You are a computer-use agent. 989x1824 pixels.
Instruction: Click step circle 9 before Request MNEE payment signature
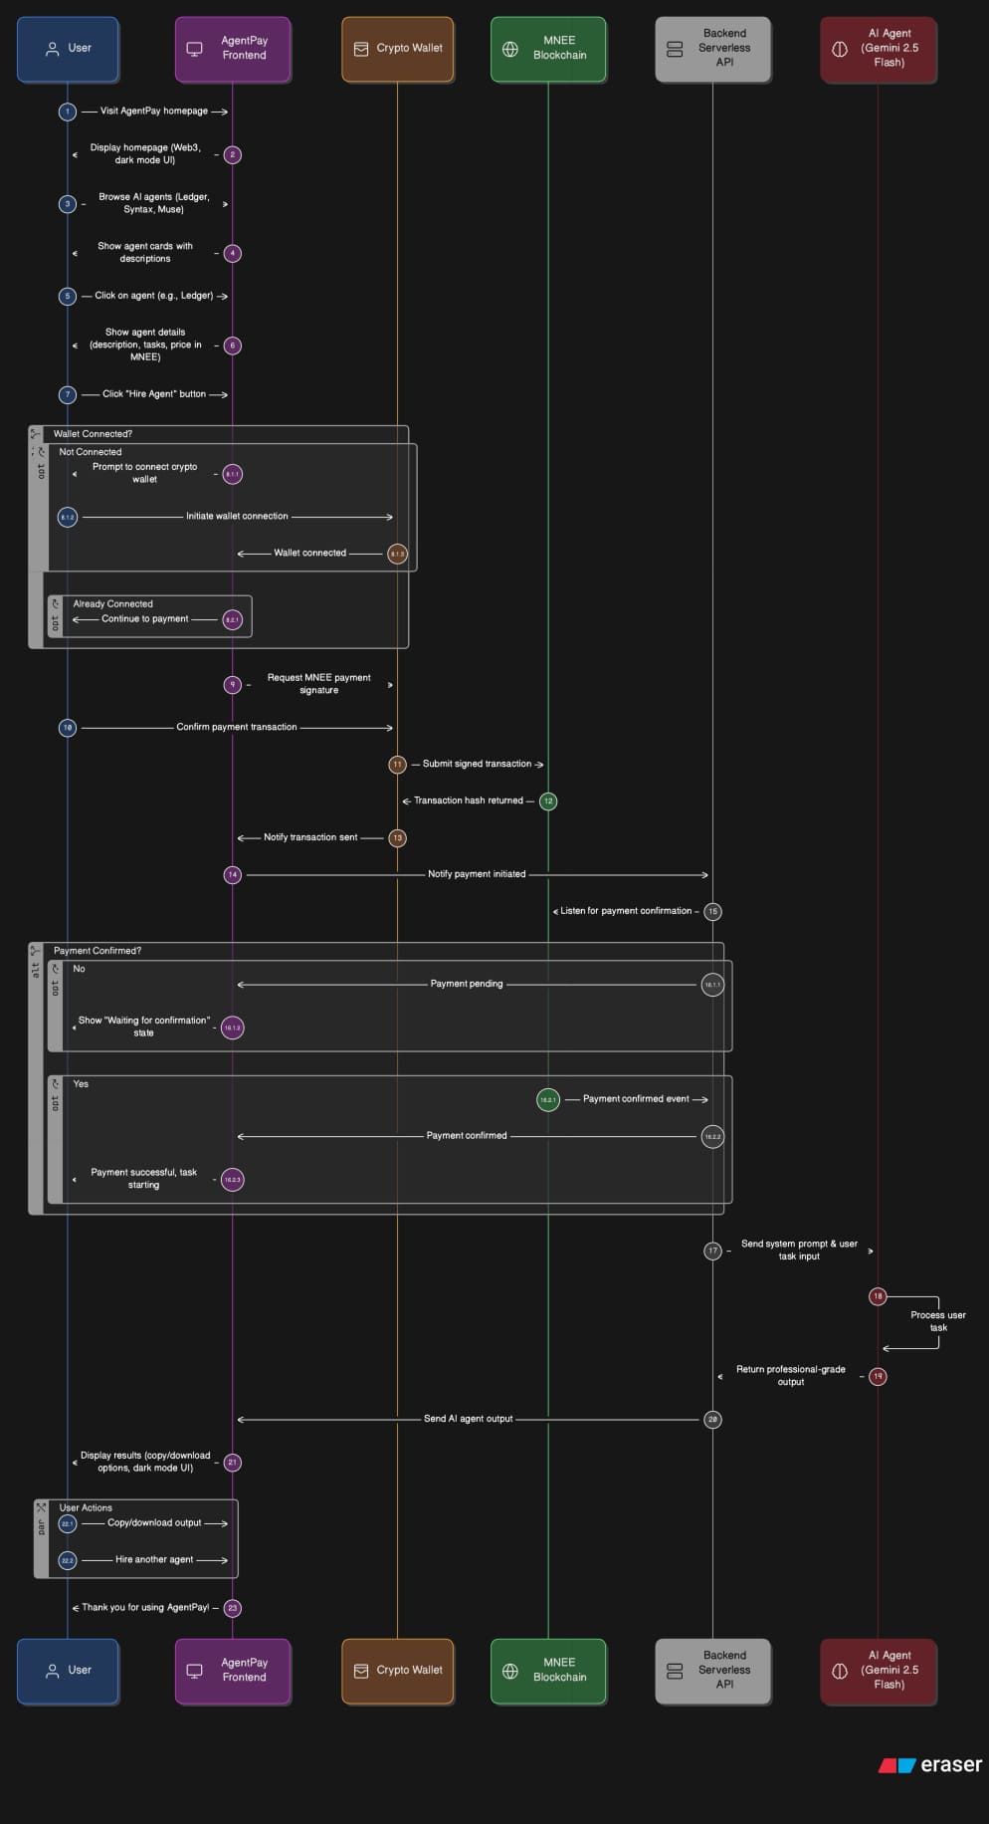tap(233, 685)
